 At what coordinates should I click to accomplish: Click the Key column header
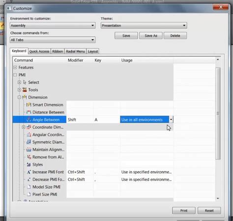[107, 60]
